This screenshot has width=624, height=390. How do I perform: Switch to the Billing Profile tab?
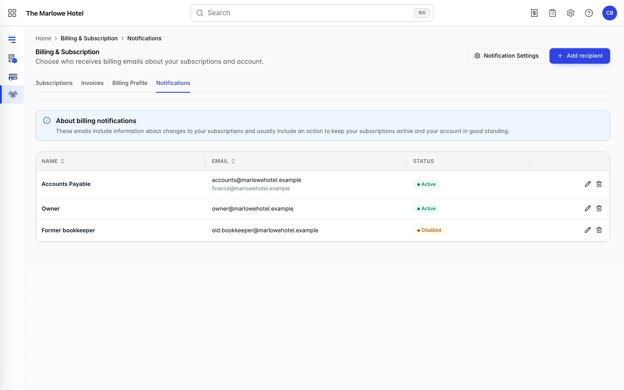(x=130, y=83)
